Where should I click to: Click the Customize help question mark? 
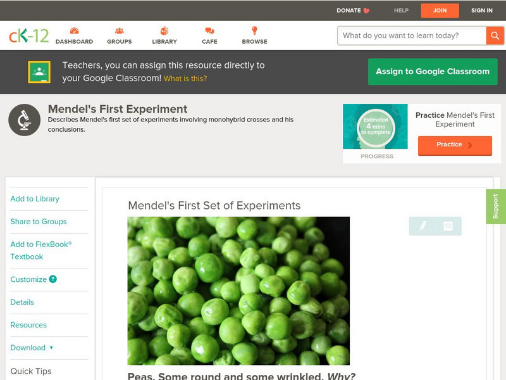53,279
